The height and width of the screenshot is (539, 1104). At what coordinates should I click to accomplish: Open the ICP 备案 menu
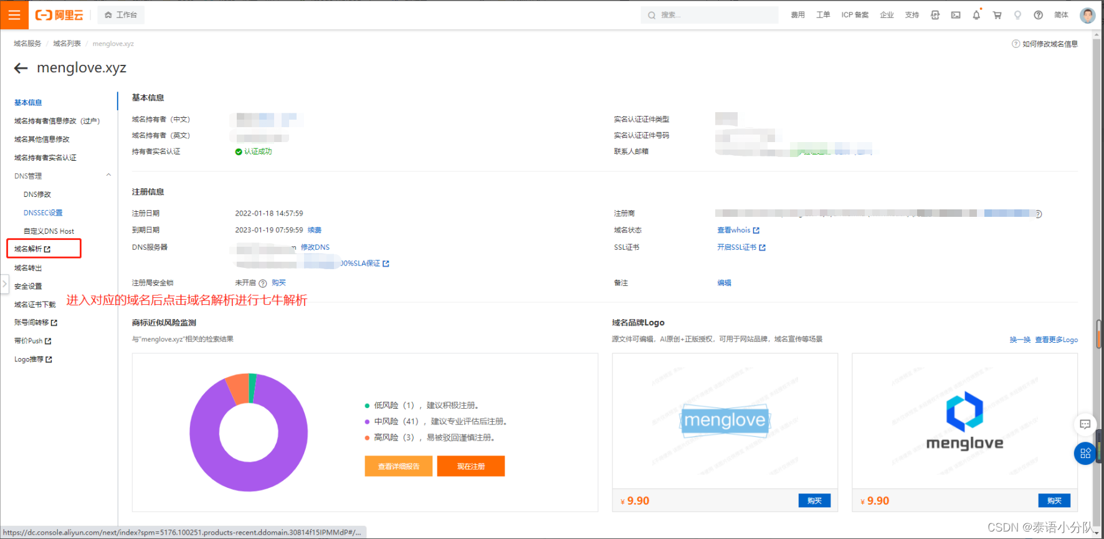(855, 15)
